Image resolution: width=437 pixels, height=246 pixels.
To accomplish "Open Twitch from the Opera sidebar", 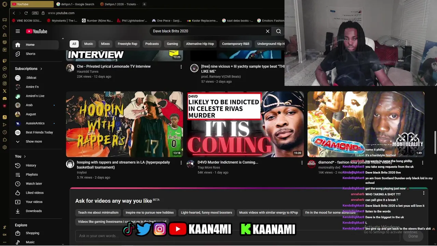I will point(4,61).
